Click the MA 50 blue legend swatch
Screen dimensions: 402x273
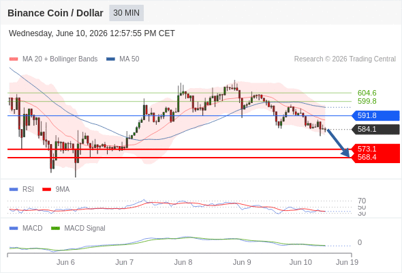coord(110,59)
